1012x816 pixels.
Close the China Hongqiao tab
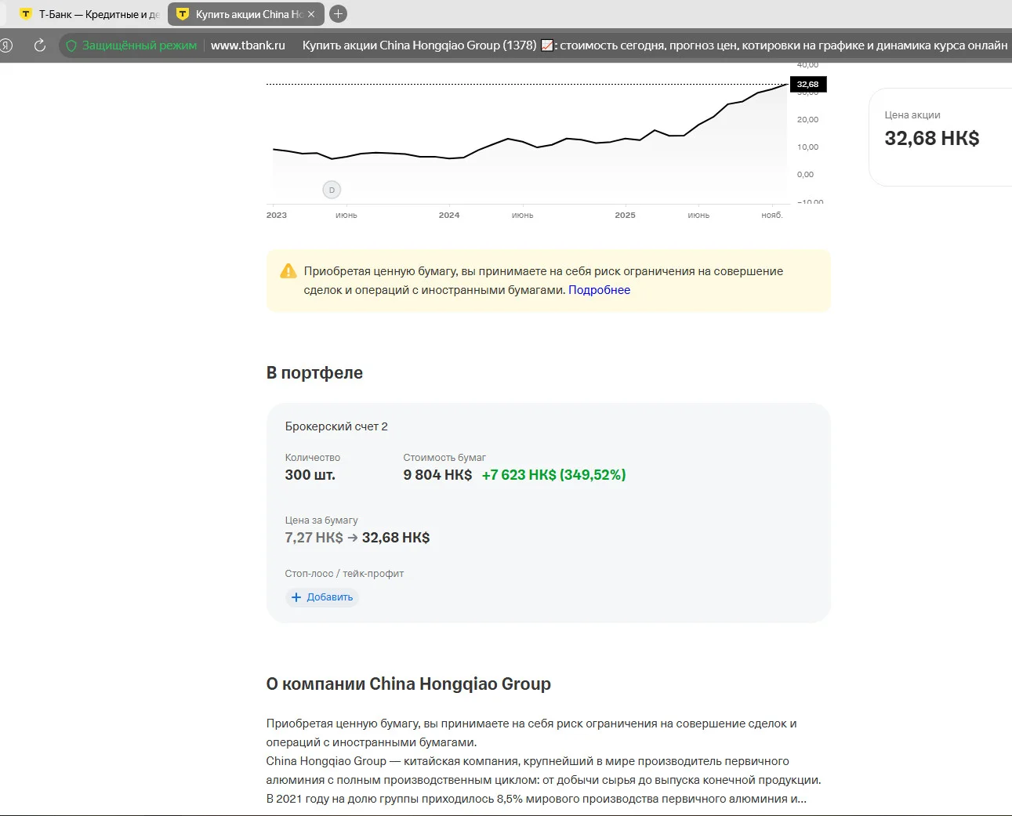[x=311, y=14]
